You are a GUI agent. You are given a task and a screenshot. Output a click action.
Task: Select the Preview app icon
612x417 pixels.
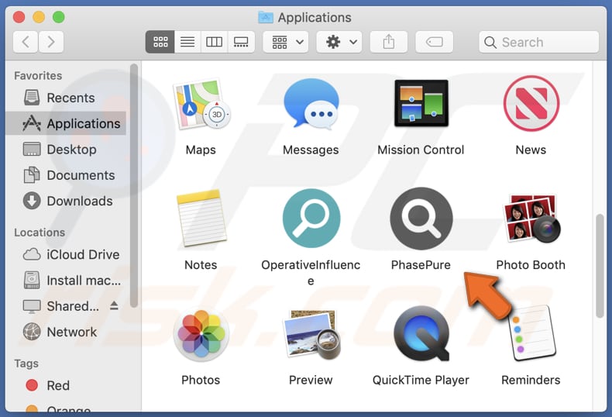[x=311, y=334]
